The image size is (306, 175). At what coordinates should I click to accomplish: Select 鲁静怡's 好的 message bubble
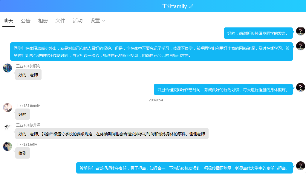tap(22, 114)
